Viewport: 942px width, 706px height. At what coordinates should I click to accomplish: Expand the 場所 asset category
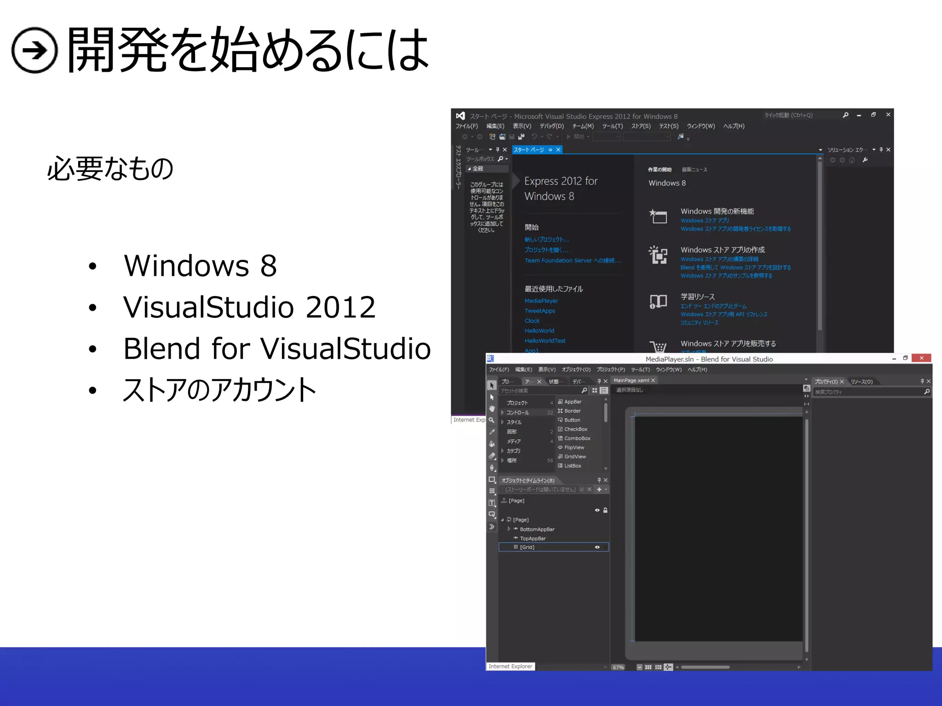tap(502, 460)
